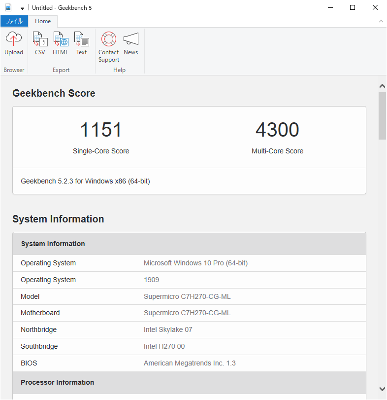Viewport: 387px width, 400px height.
Task: Click the Northbridge row label
Action: tap(38, 329)
